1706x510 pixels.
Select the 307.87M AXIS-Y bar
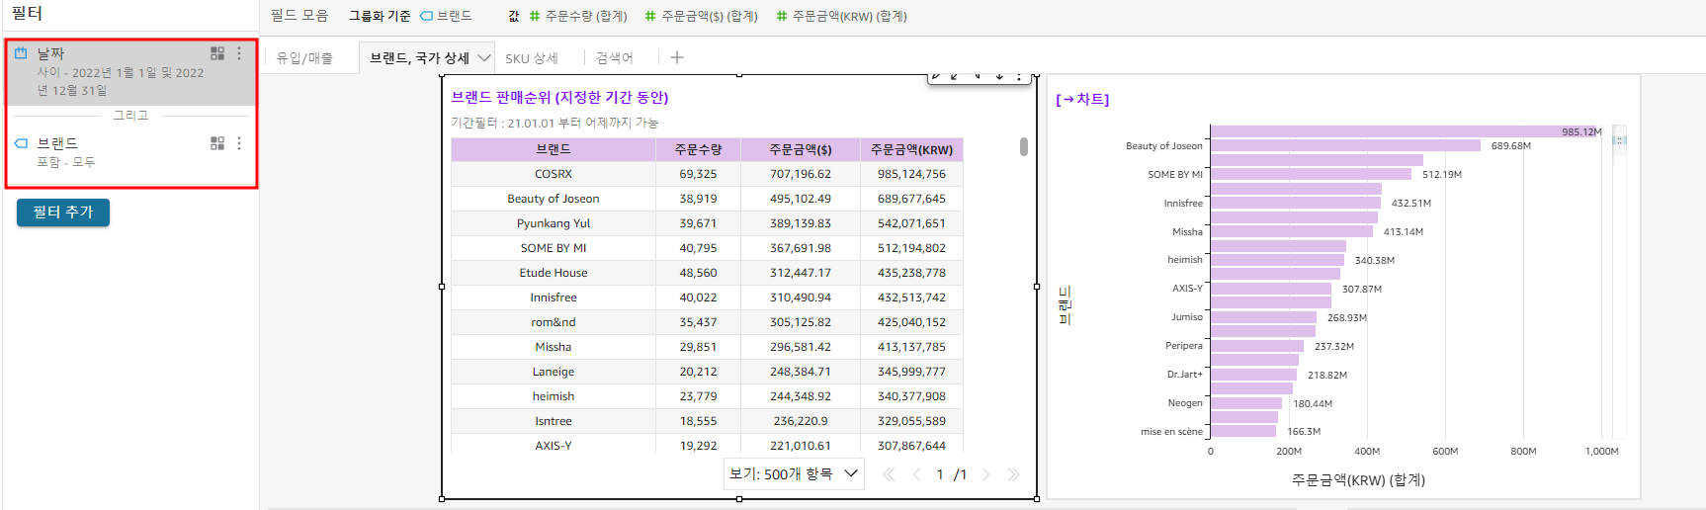1271,289
